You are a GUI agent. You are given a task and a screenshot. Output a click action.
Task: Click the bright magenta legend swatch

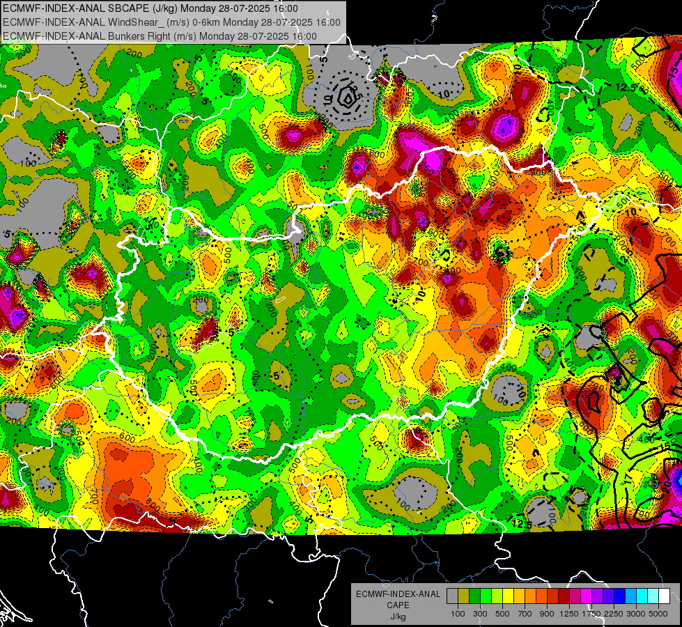587,596
